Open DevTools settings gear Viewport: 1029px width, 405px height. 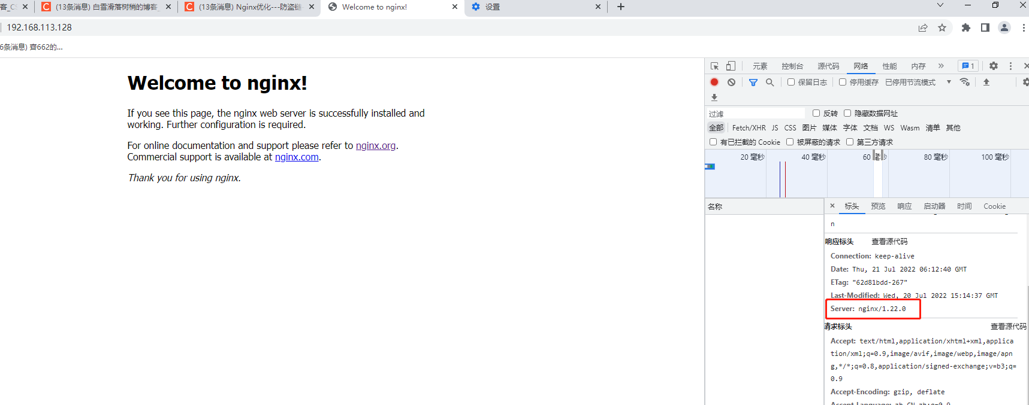994,66
